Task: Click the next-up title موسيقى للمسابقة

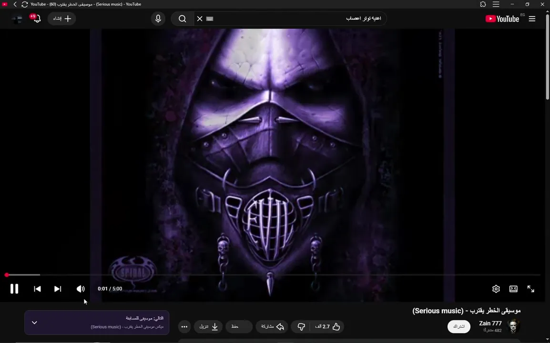Action: [144, 318]
